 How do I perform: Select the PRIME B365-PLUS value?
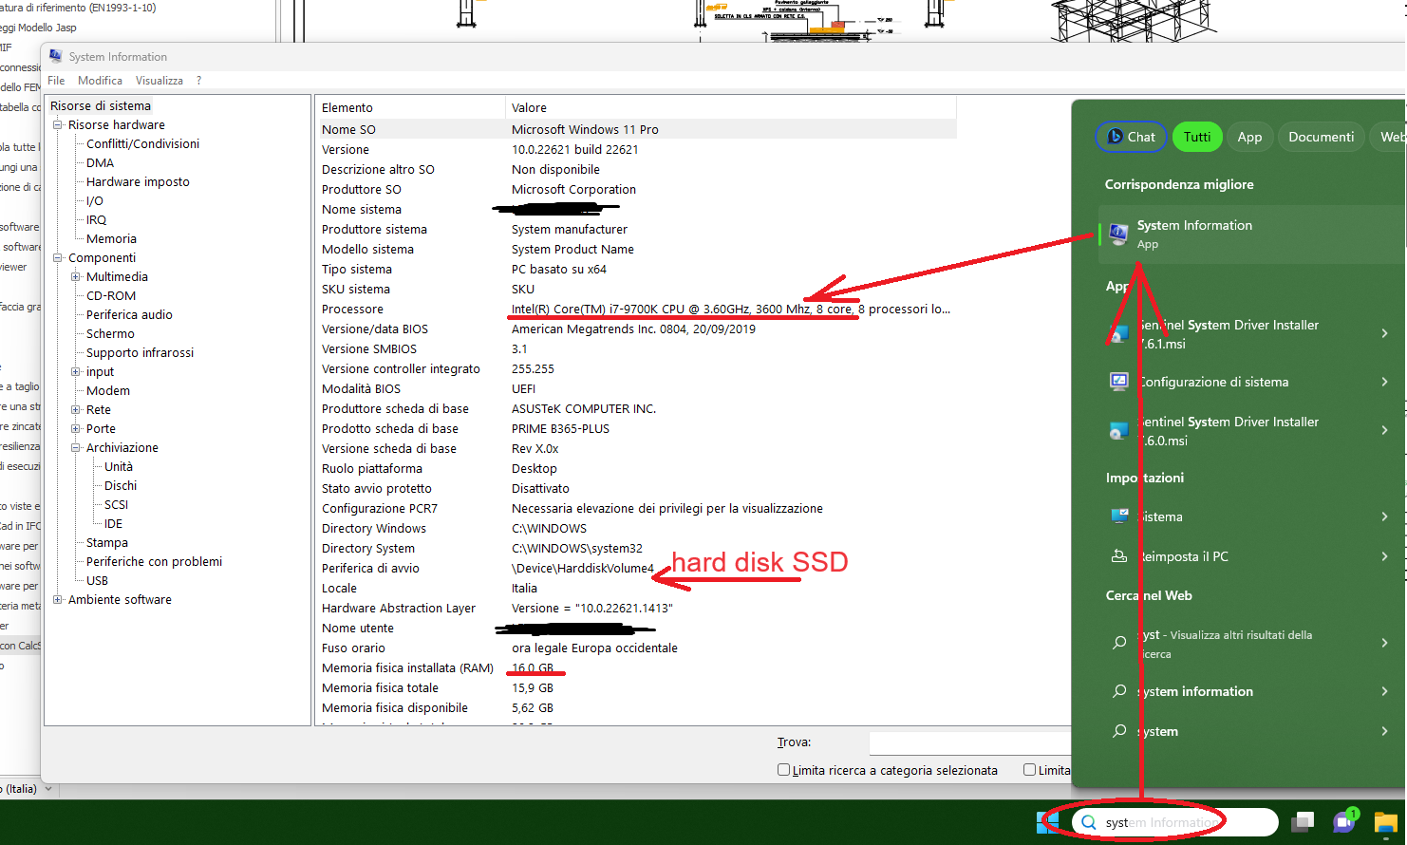point(560,429)
